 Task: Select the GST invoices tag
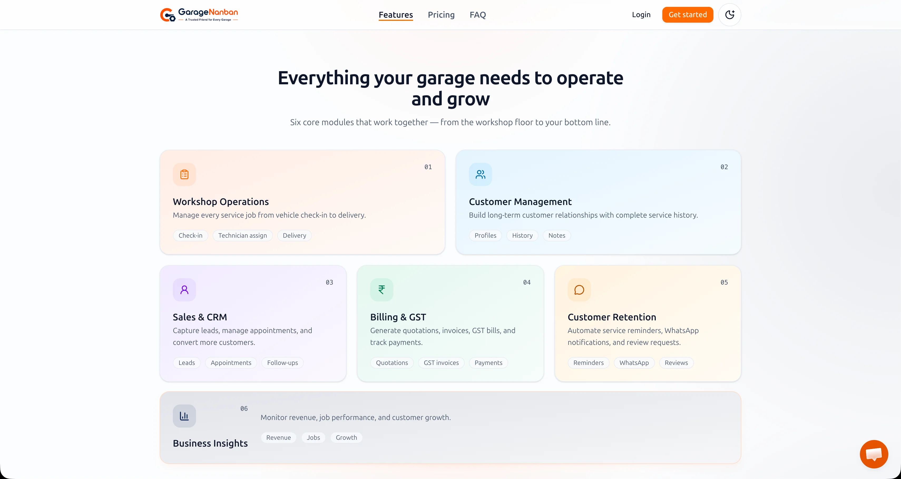441,363
